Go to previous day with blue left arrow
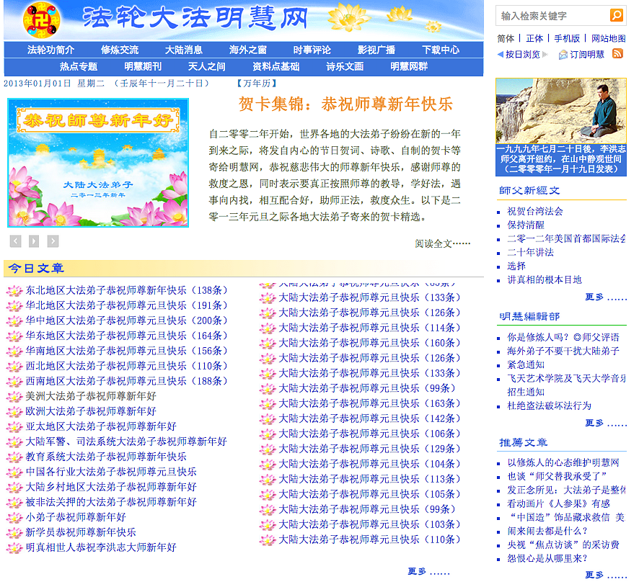639x587 pixels. coord(501,55)
